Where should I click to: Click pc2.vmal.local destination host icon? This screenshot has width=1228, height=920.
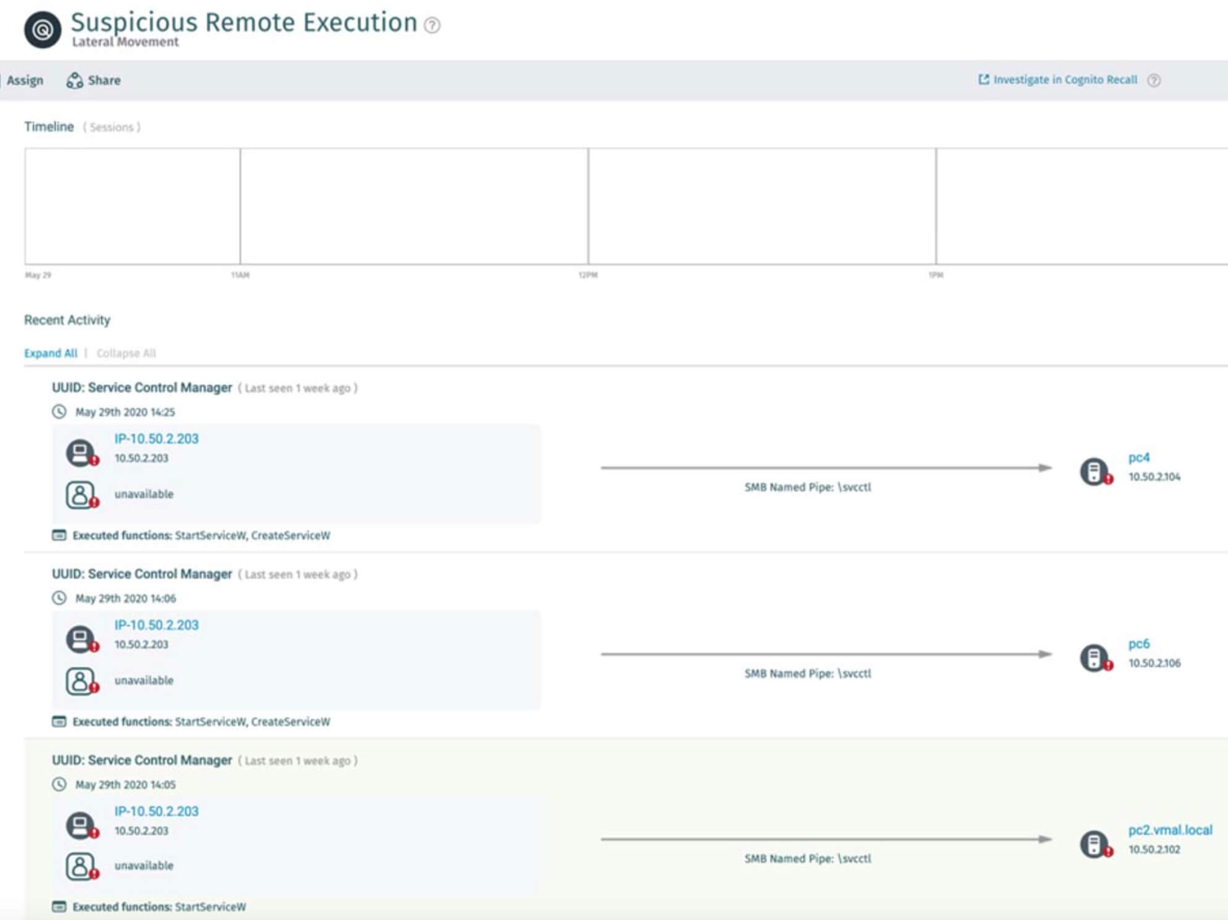(x=1094, y=844)
